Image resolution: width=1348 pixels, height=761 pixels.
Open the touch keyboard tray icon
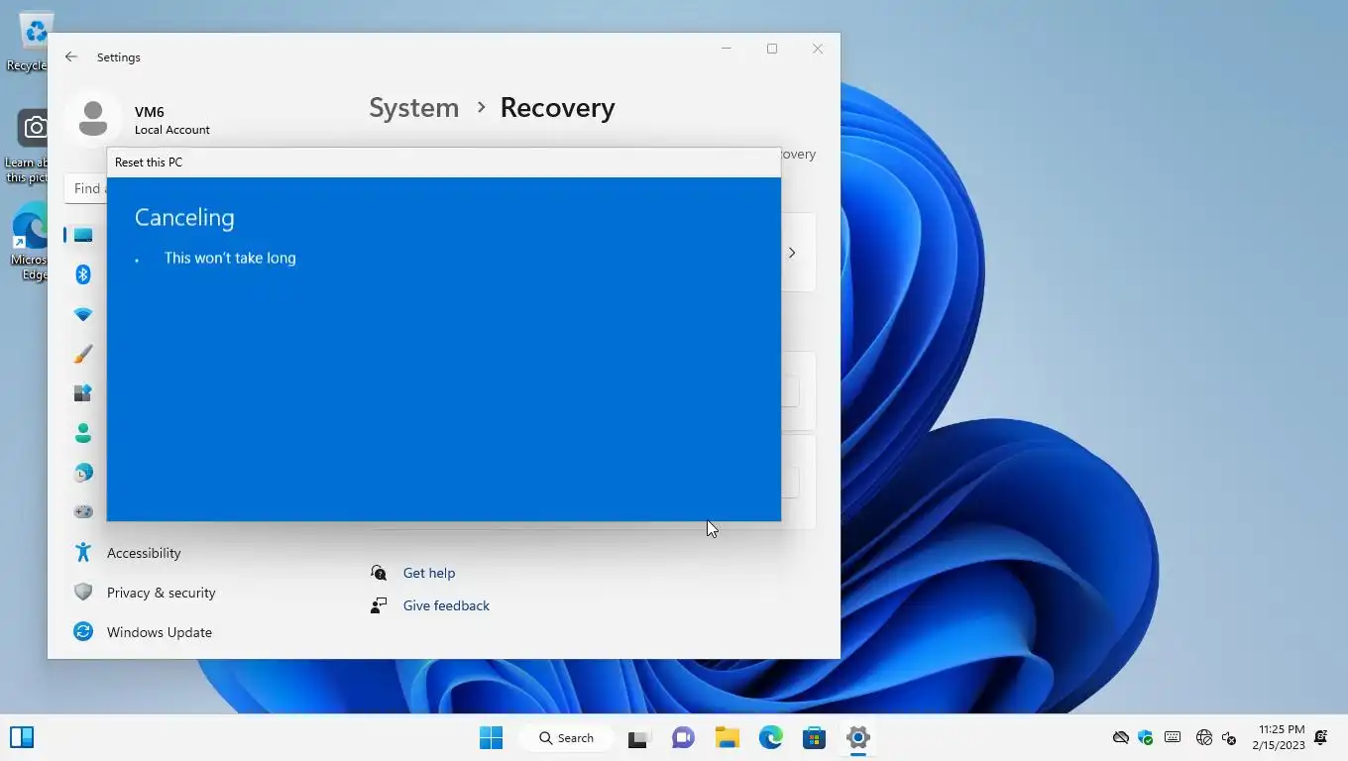(1173, 737)
